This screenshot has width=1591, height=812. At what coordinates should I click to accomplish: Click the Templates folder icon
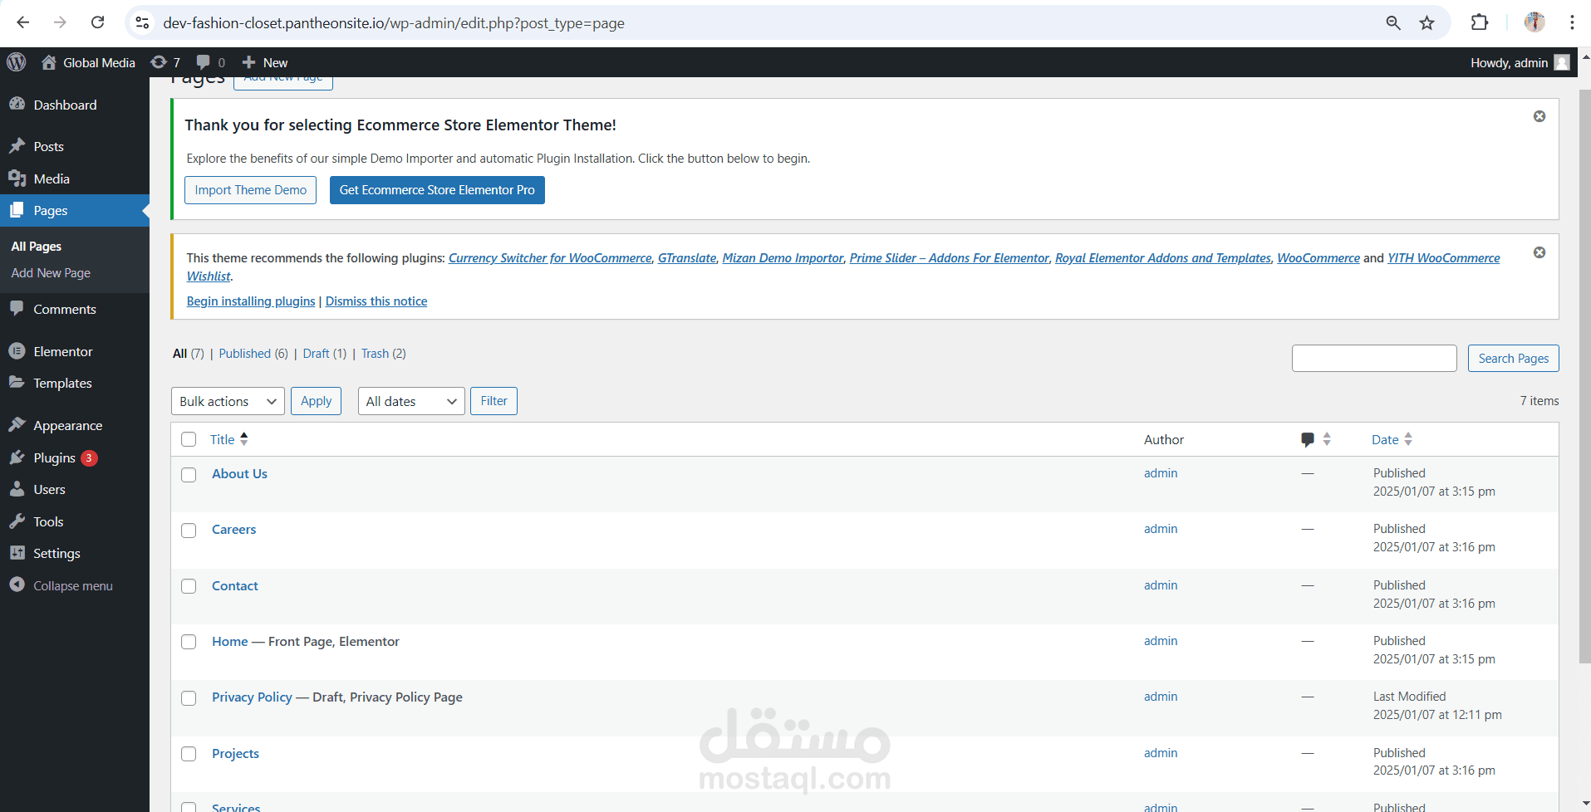[17, 383]
